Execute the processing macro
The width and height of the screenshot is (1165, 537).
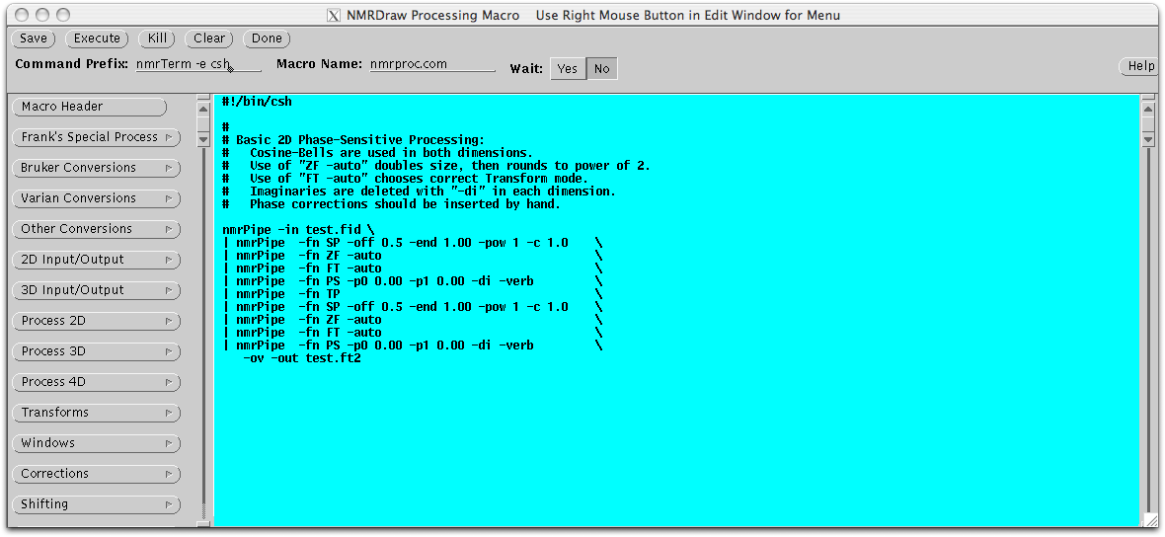tap(98, 38)
